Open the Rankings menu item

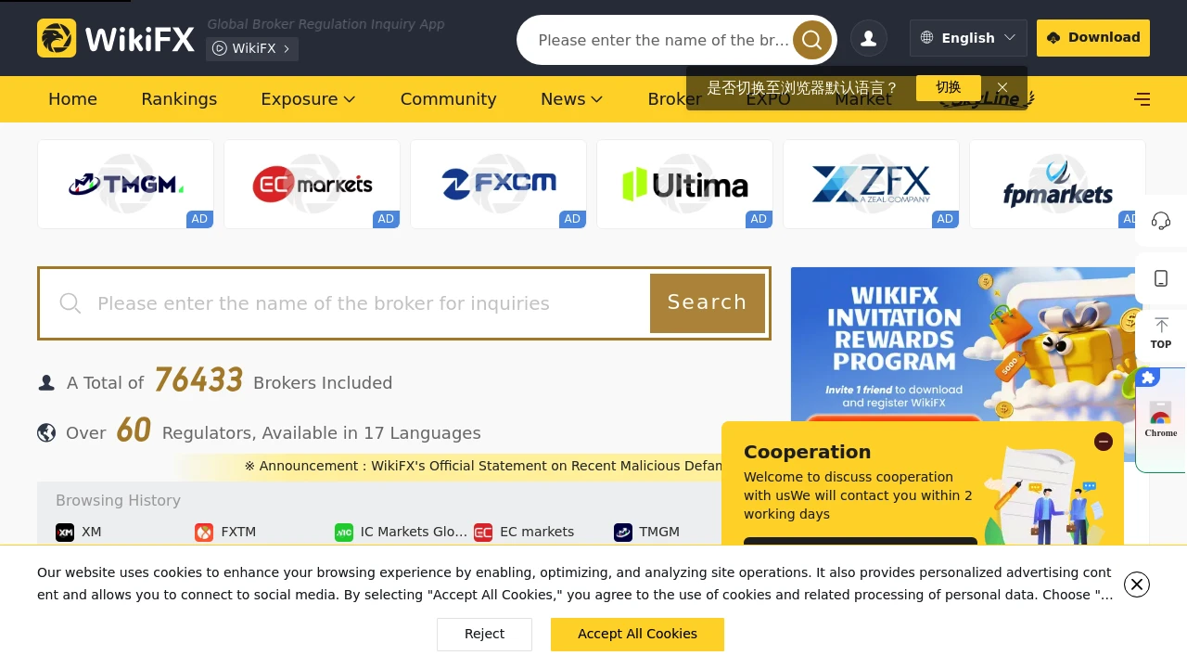179,99
